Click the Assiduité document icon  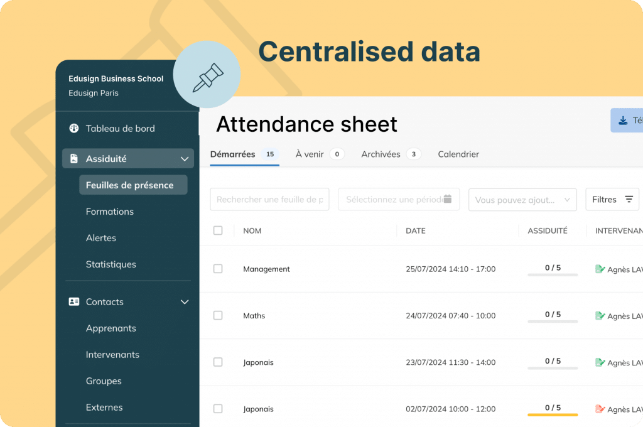click(74, 159)
